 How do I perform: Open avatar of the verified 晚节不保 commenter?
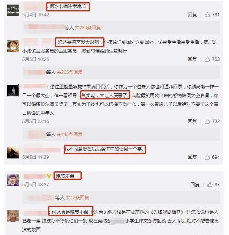click(x=13, y=180)
